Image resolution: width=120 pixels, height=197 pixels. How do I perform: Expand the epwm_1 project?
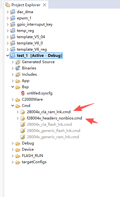point(8,18)
